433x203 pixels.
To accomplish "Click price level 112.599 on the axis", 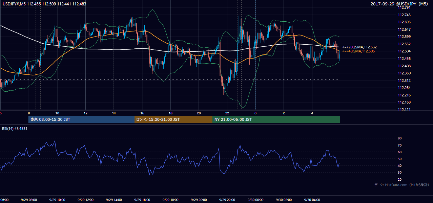I will [x=404, y=37].
